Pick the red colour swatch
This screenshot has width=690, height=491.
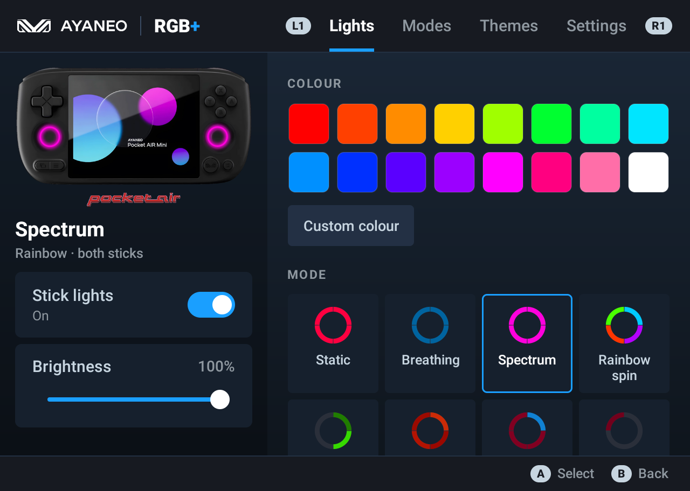[309, 124]
